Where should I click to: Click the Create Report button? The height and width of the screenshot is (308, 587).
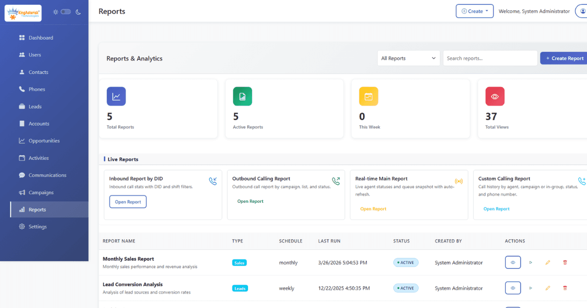pyautogui.click(x=564, y=58)
